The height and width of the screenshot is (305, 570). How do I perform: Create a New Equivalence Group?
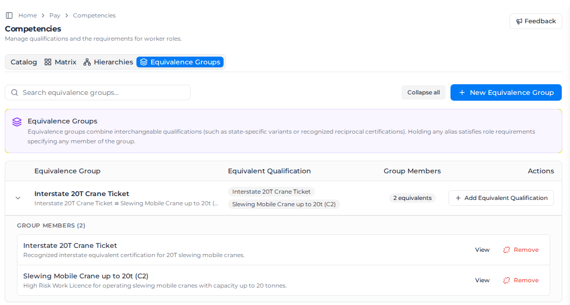pos(506,92)
